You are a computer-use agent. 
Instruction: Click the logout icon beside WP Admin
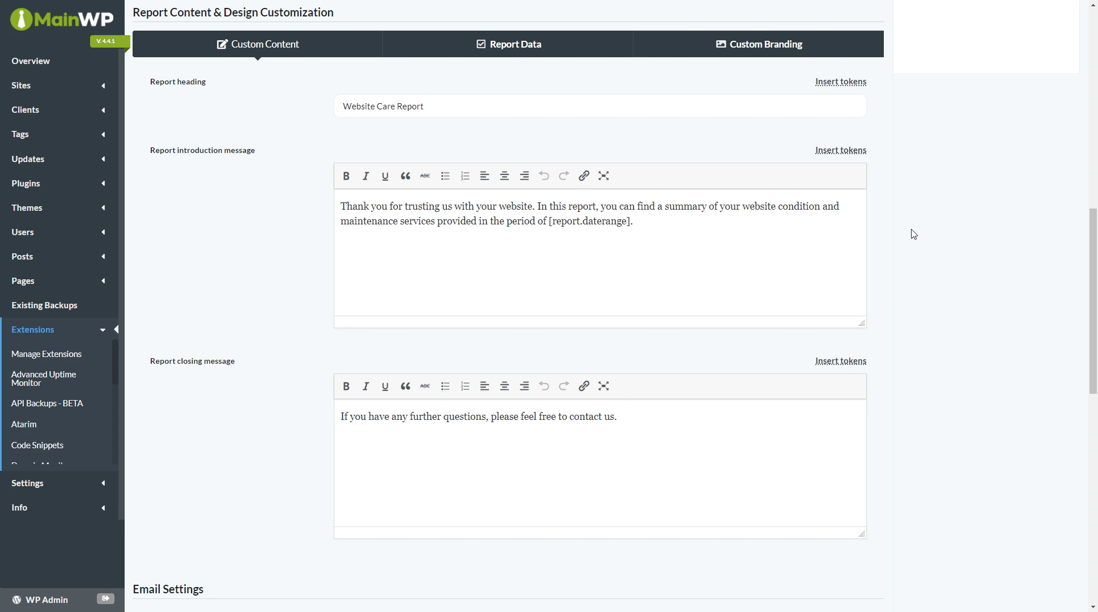point(105,598)
